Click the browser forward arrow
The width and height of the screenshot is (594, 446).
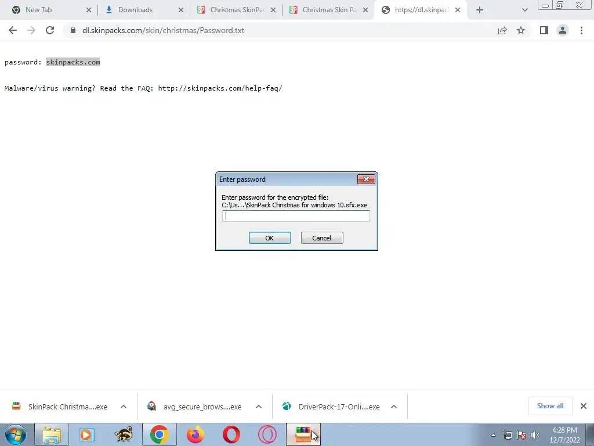[x=31, y=30]
